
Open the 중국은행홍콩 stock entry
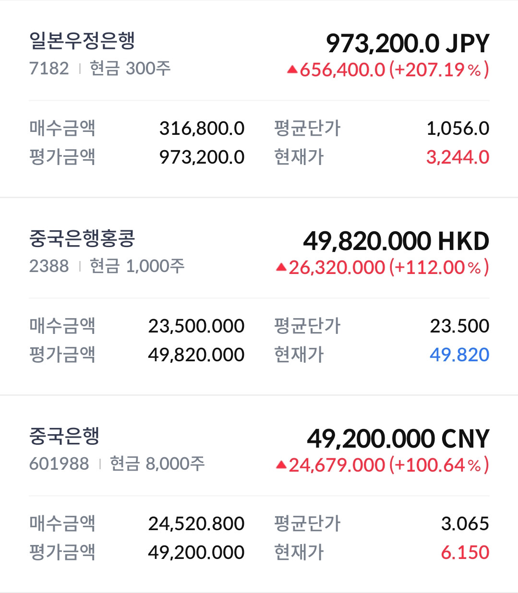pyautogui.click(x=259, y=296)
